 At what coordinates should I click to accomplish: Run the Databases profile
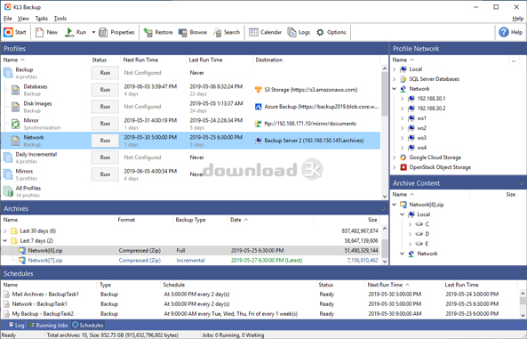pos(105,90)
